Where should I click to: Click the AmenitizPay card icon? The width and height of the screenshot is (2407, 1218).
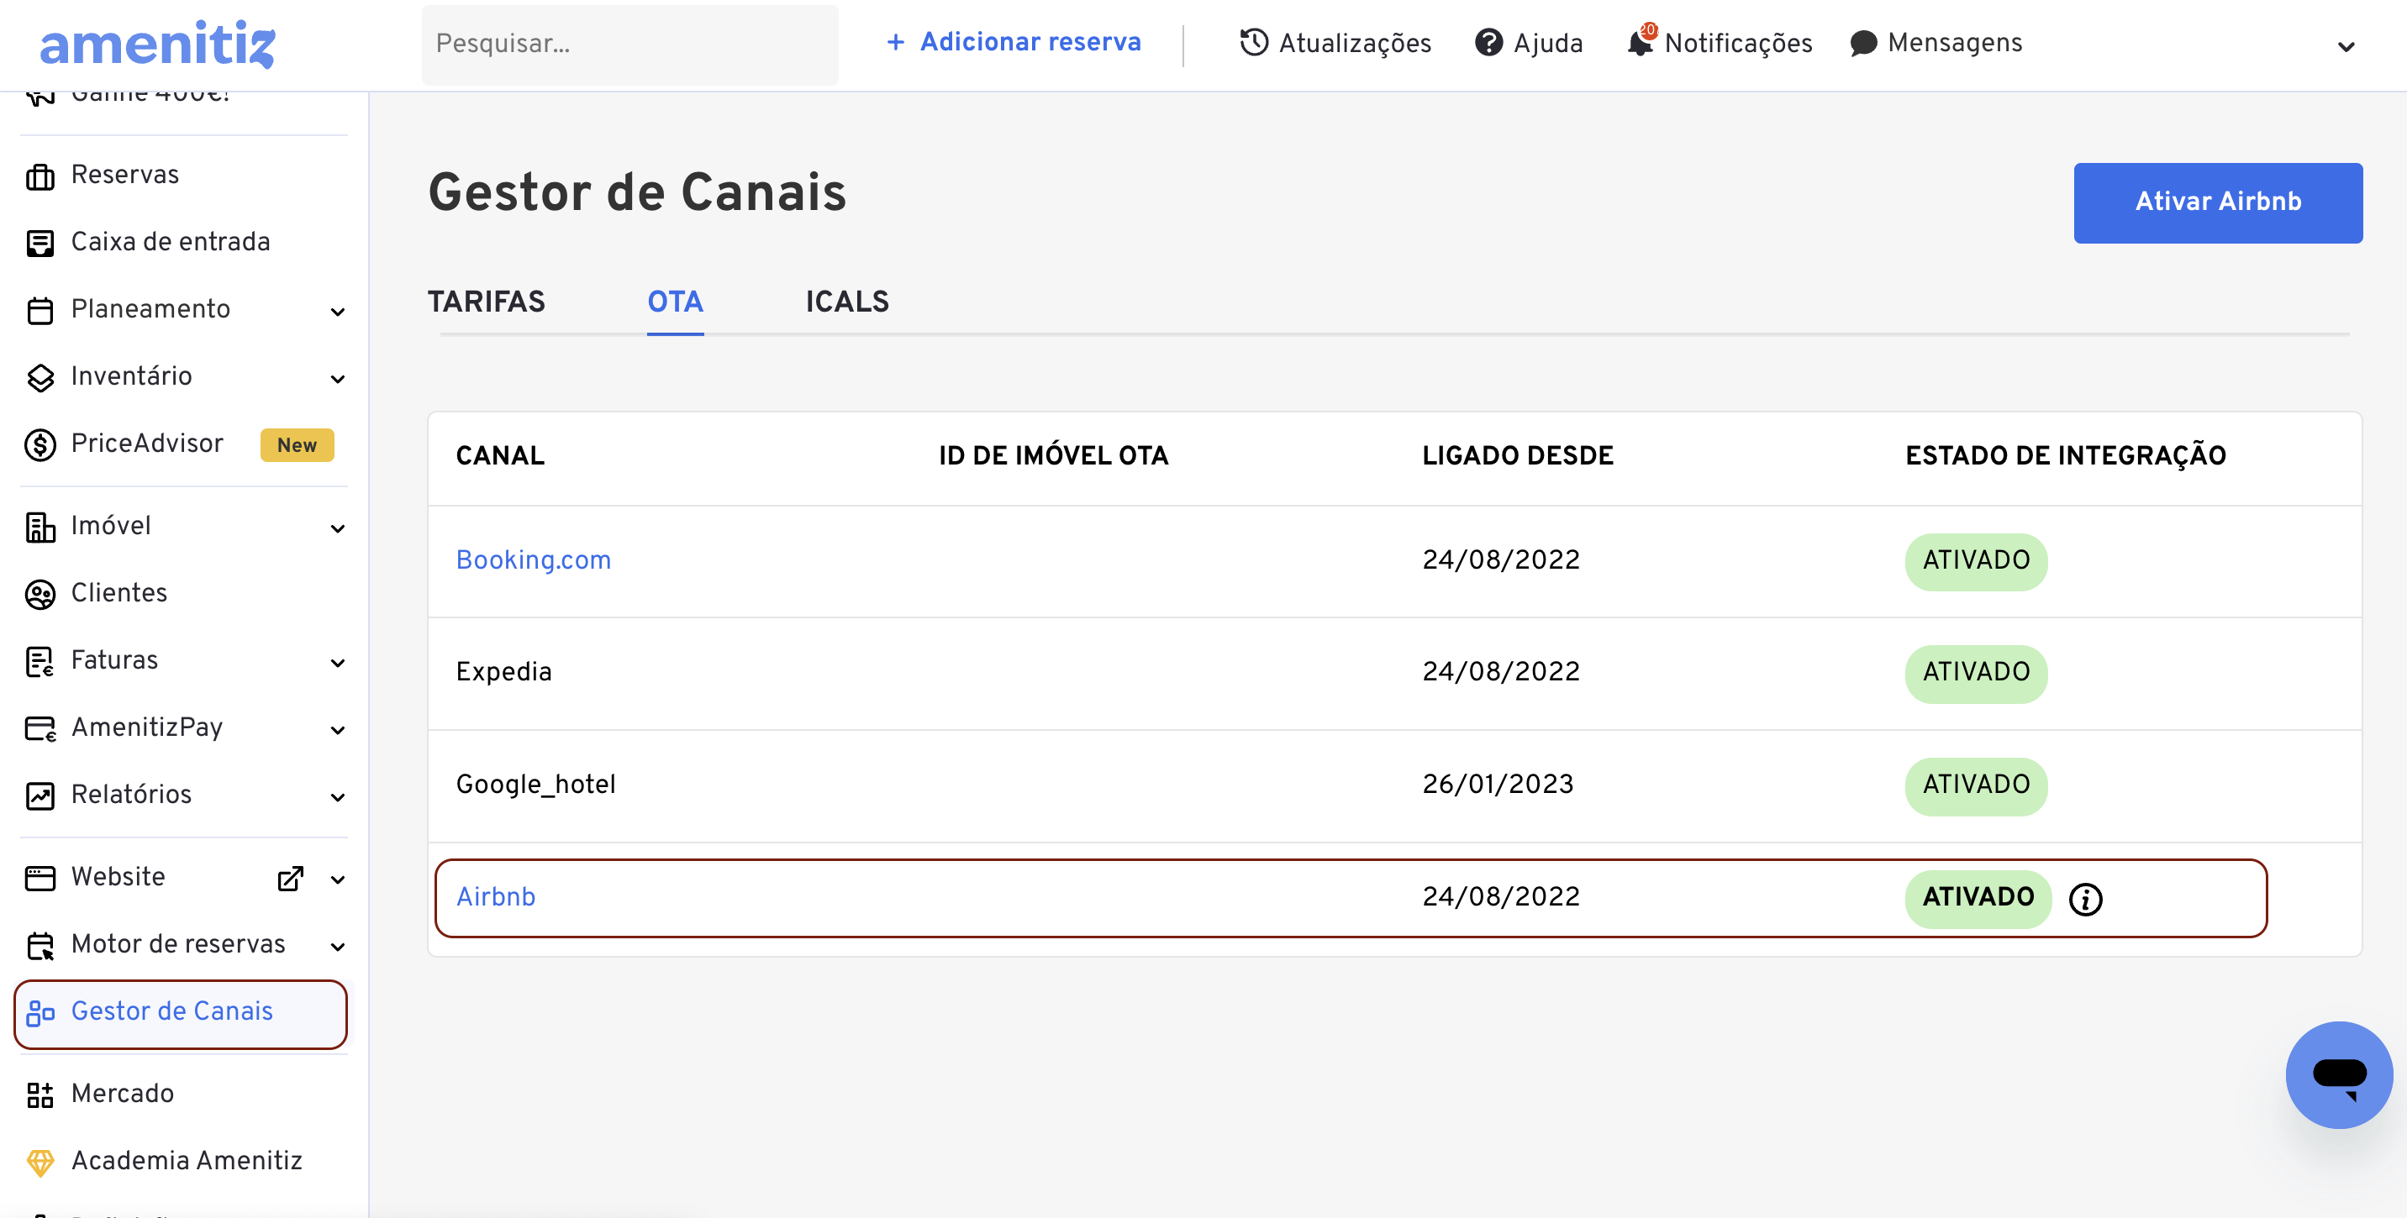pos(40,728)
